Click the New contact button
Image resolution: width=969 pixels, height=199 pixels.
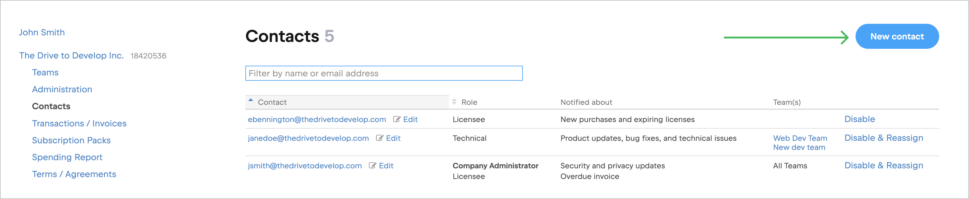897,36
